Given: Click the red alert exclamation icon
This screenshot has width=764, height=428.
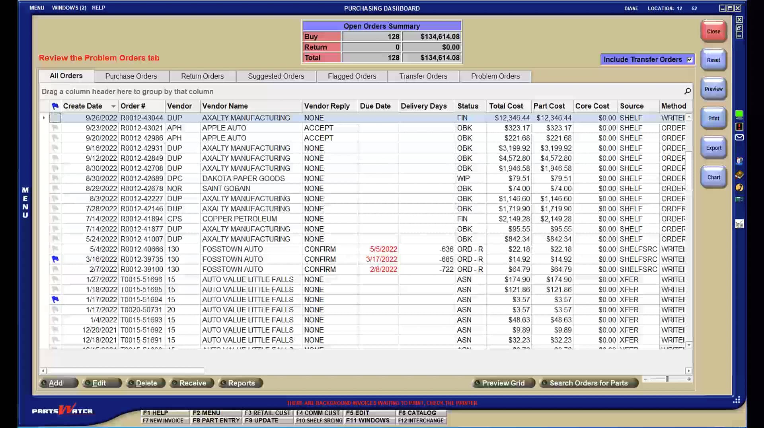Looking at the screenshot, I should click(x=739, y=126).
